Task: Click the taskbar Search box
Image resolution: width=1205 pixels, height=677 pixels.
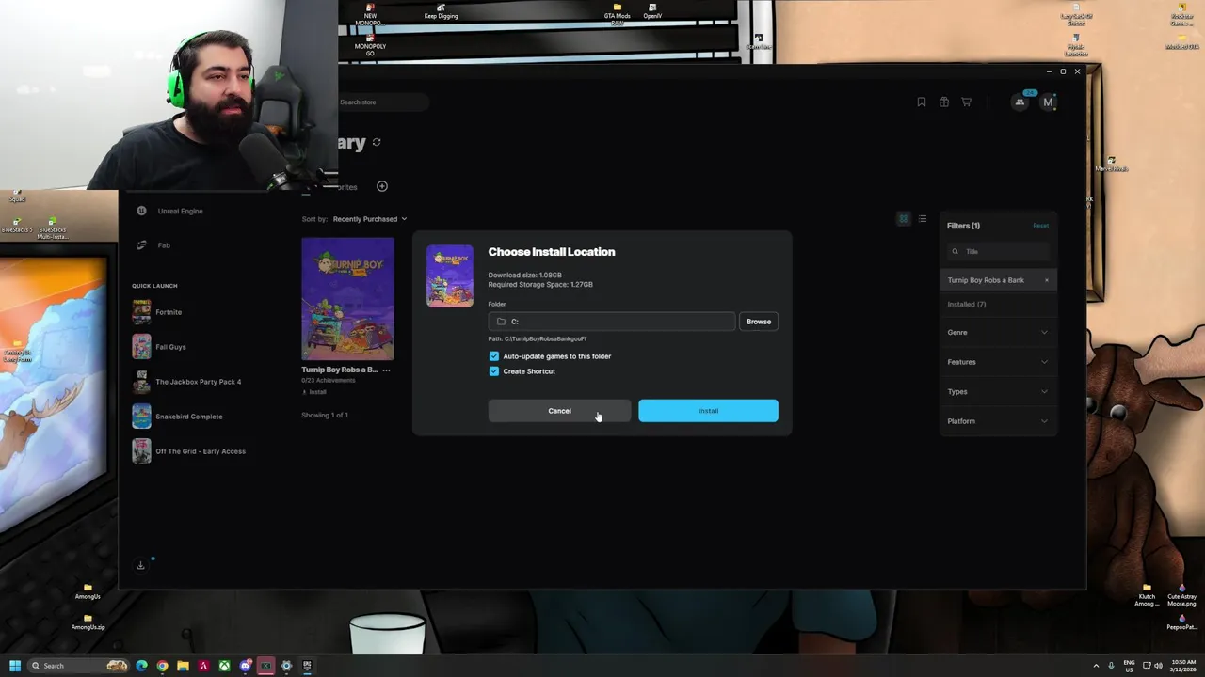Action: [77, 666]
